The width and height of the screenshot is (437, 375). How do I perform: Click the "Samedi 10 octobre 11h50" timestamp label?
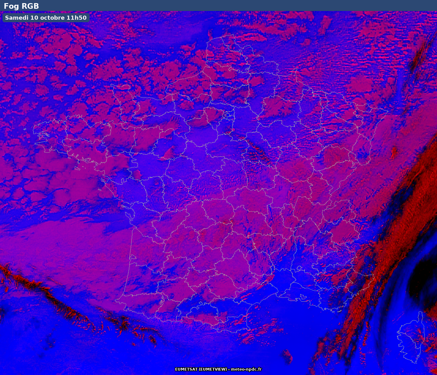46,18
